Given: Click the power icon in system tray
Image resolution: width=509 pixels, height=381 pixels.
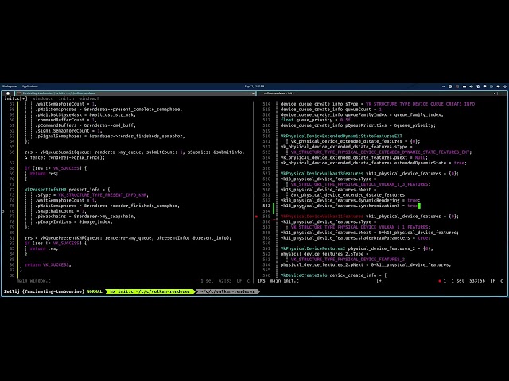Looking at the screenshot, I should pyautogui.click(x=505, y=87).
